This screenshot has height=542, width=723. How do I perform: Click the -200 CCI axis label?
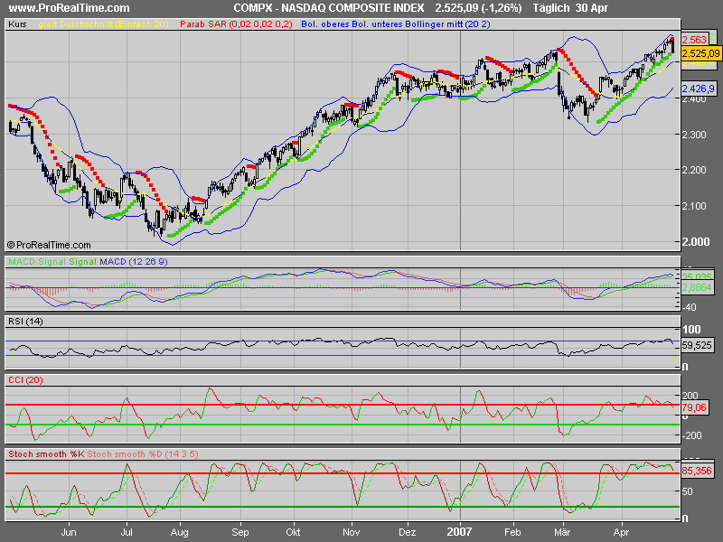click(690, 435)
